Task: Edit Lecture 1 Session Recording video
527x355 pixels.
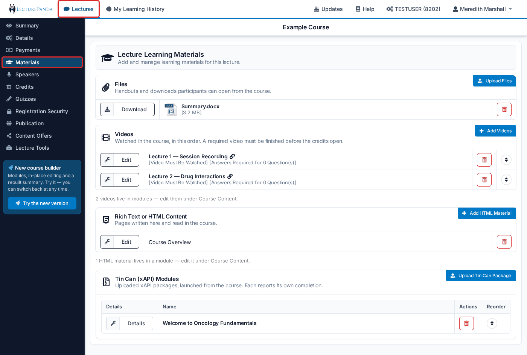Action: tap(120, 160)
